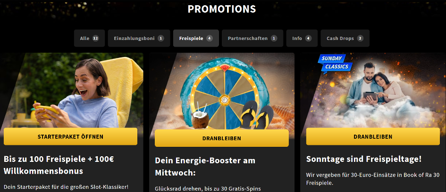Open the 100 Freispiele Willkommensbonus heading

click(x=59, y=165)
